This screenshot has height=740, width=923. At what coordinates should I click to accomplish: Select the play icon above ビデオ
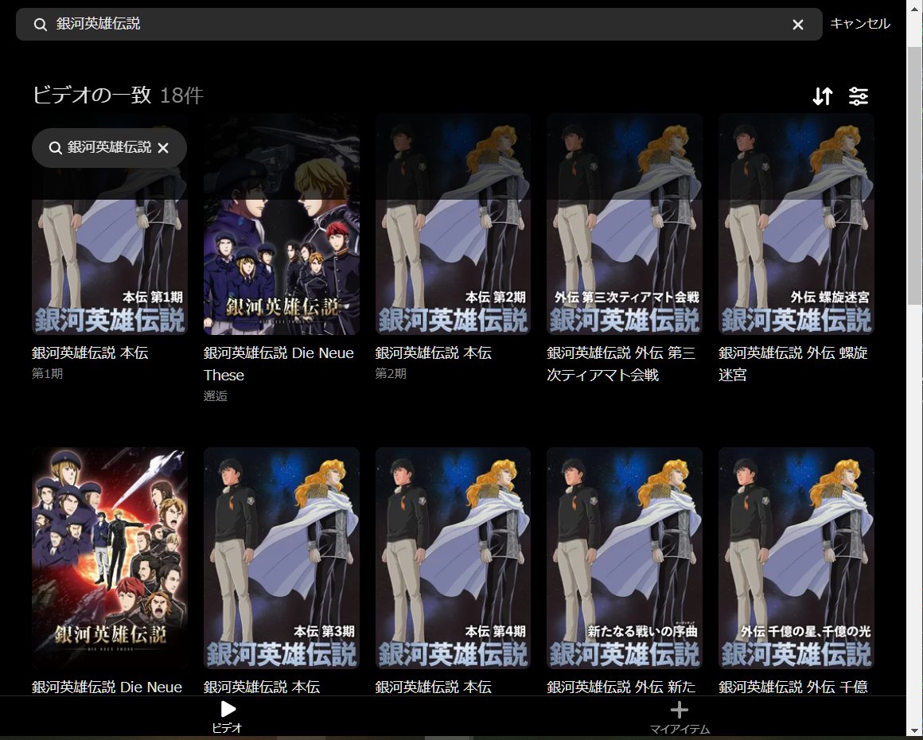tap(228, 707)
